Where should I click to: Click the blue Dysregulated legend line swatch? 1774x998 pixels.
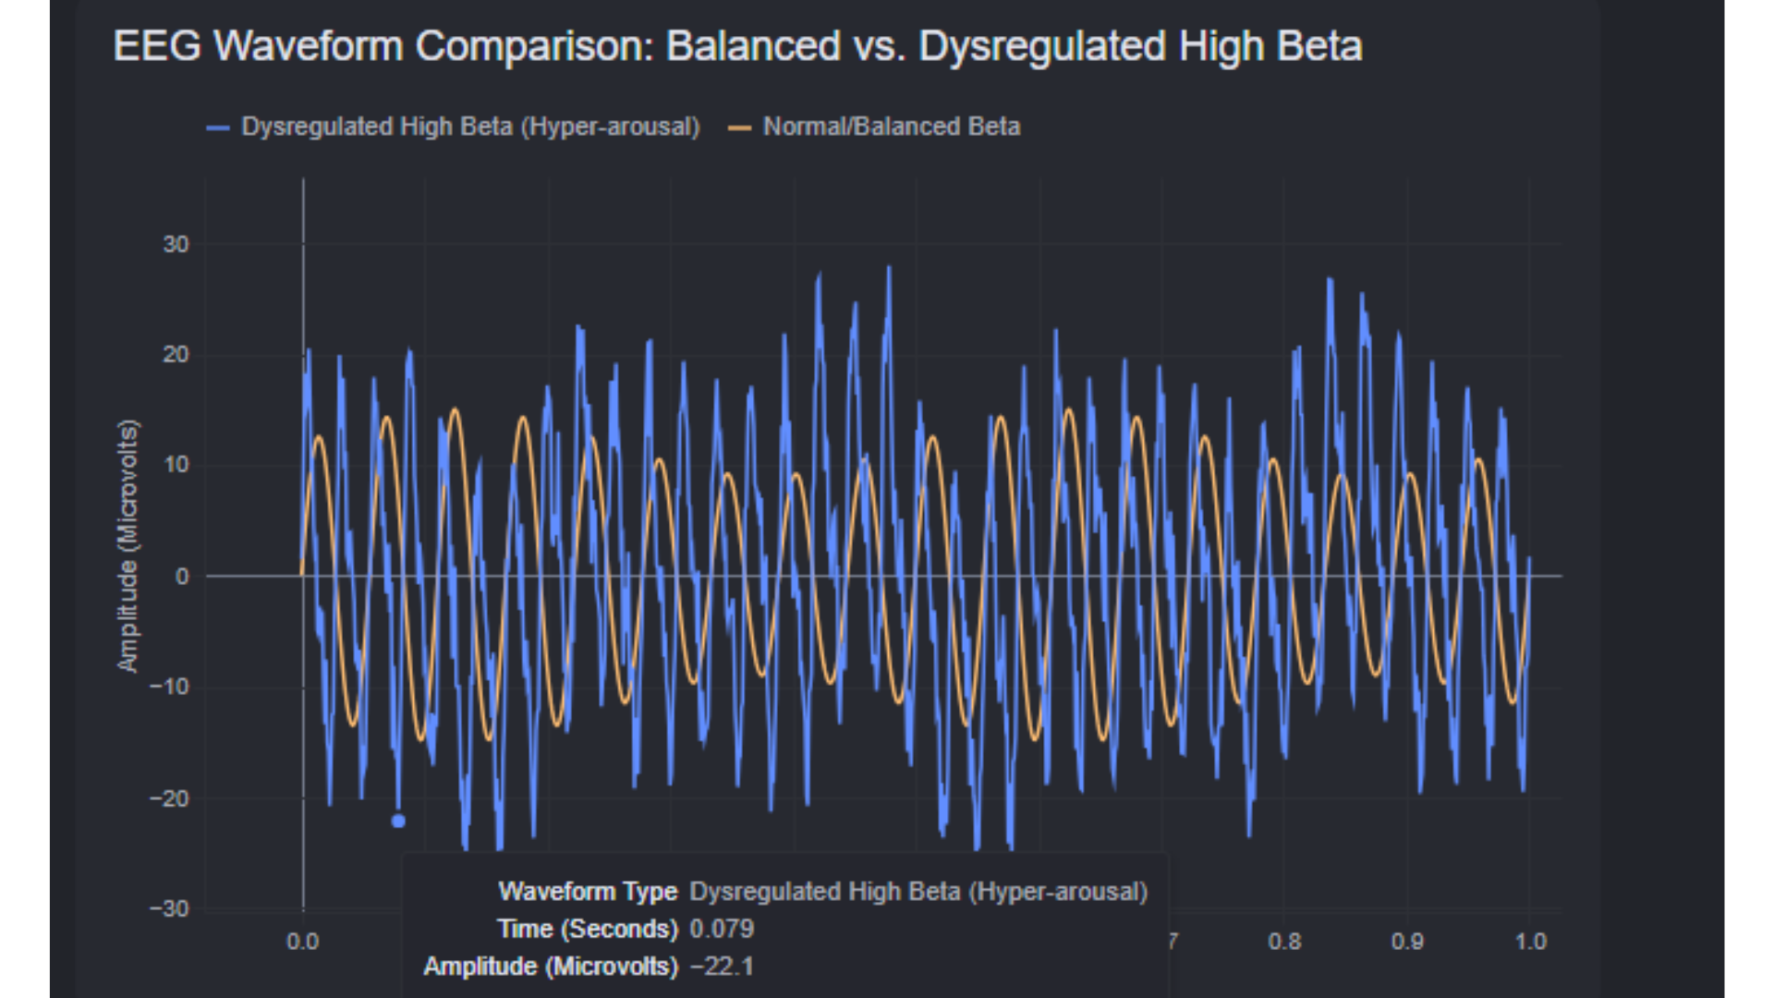[x=218, y=128]
